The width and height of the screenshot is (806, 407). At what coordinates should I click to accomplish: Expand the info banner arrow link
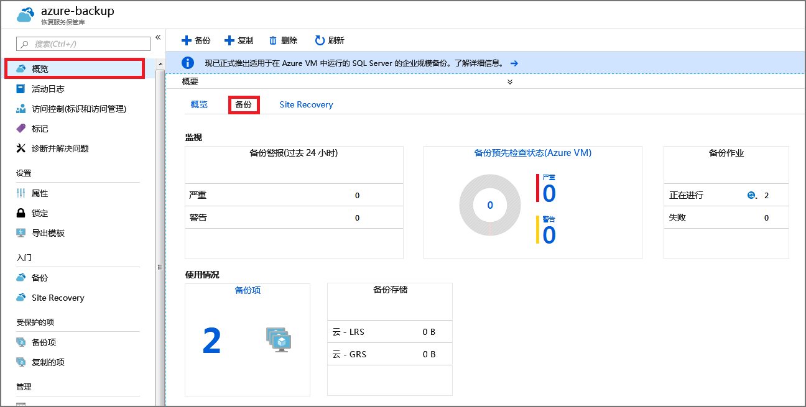513,63
